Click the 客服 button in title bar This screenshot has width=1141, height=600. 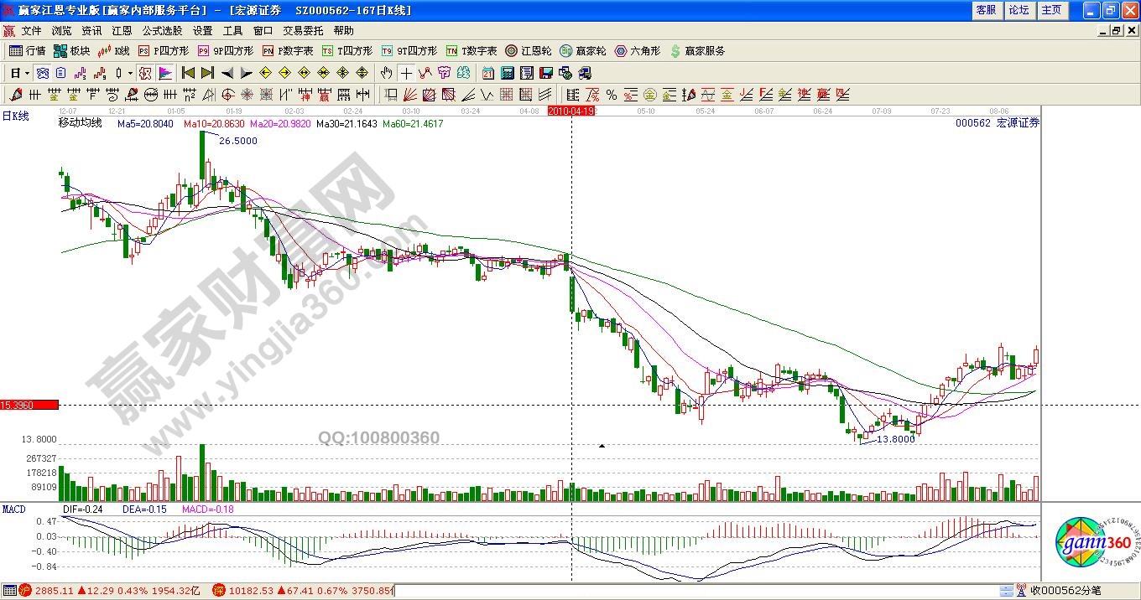click(986, 10)
